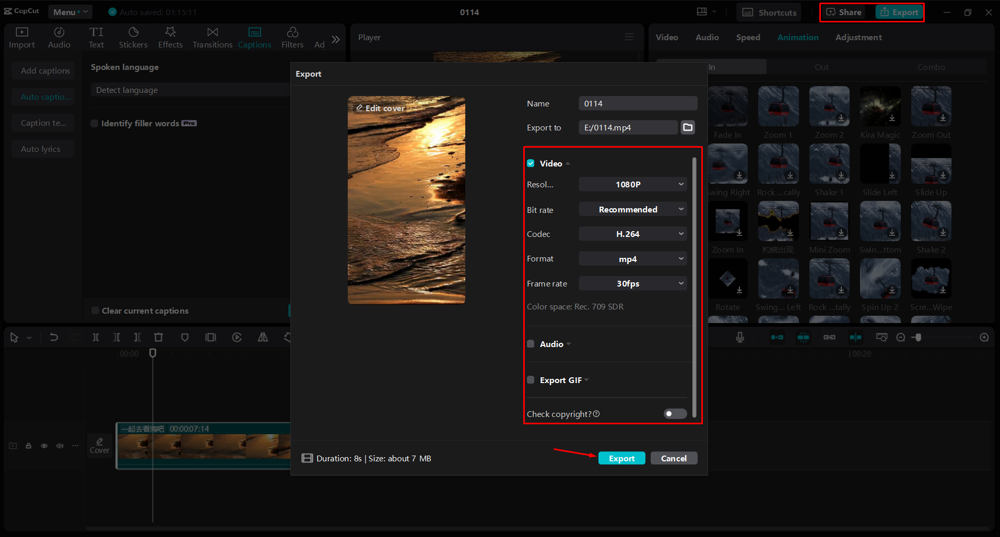Select the Import panel icon
The width and height of the screenshot is (1000, 537).
[x=21, y=37]
